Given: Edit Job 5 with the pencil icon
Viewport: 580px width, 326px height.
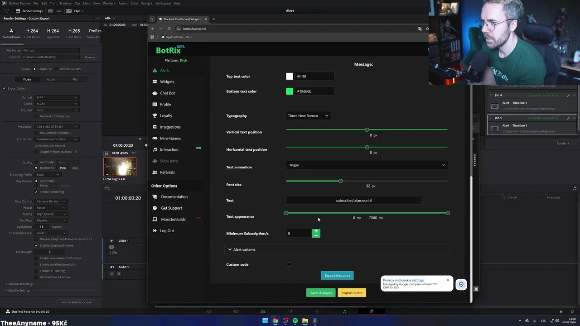Looking at the screenshot, I should click(568, 118).
